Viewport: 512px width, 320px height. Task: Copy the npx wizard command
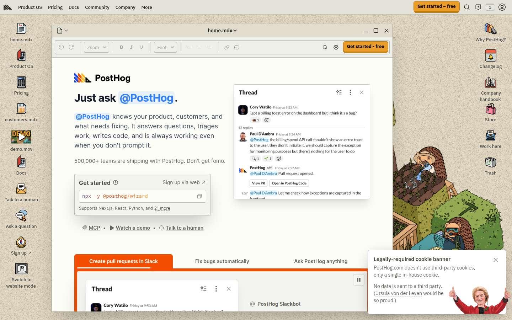click(x=199, y=196)
